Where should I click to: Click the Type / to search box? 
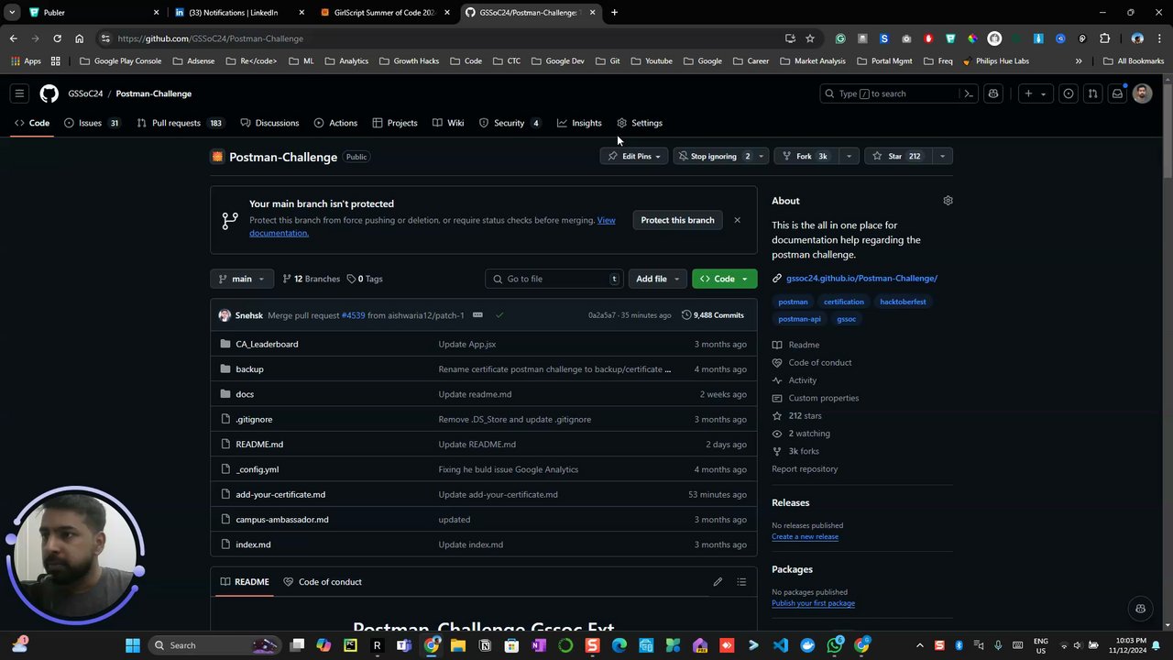(899, 93)
